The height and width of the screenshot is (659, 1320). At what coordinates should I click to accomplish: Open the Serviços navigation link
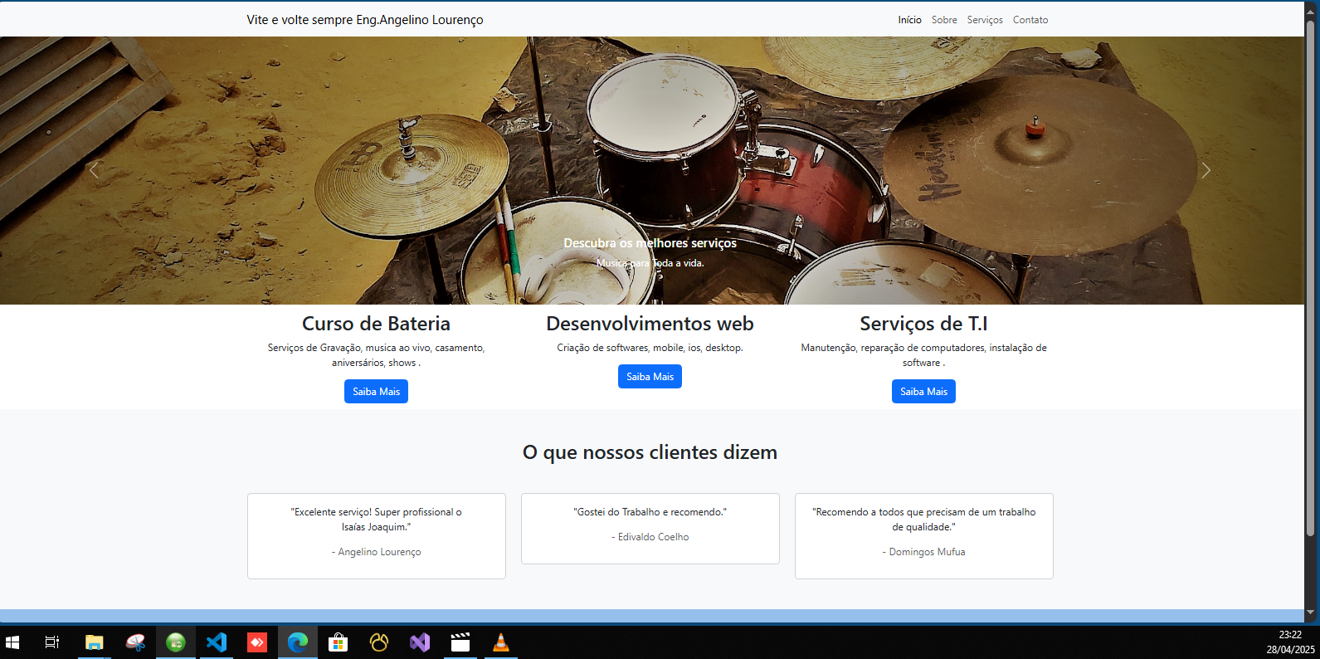click(x=985, y=20)
